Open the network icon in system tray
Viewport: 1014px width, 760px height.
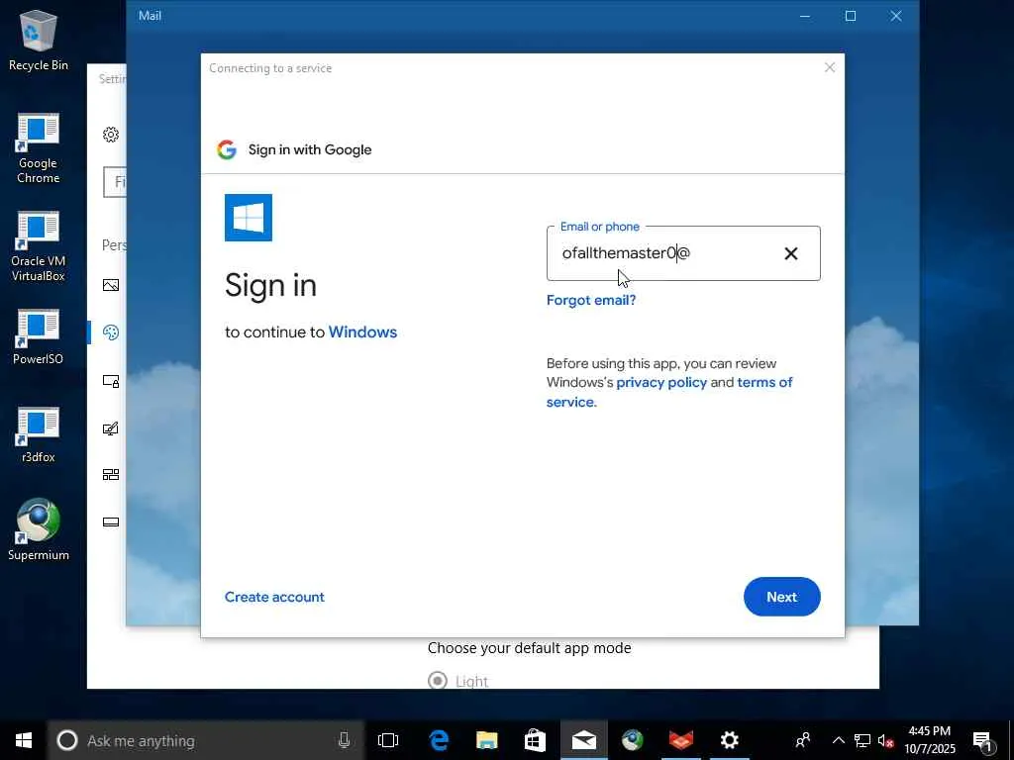(862, 740)
